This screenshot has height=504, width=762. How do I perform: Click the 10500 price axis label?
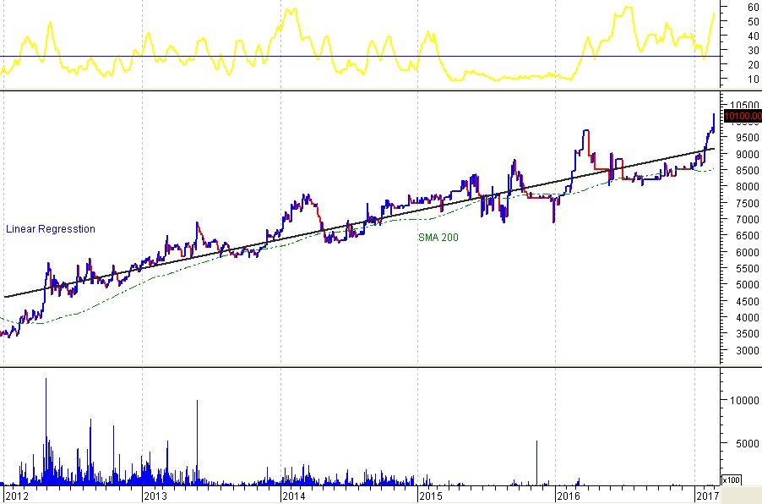(742, 106)
